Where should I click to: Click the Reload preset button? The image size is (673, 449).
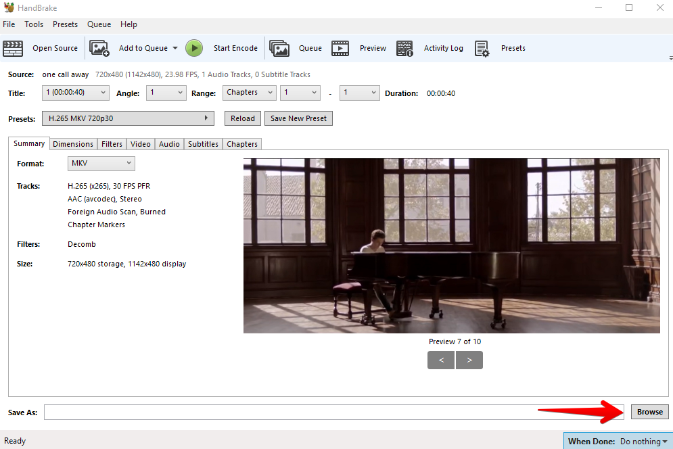243,118
